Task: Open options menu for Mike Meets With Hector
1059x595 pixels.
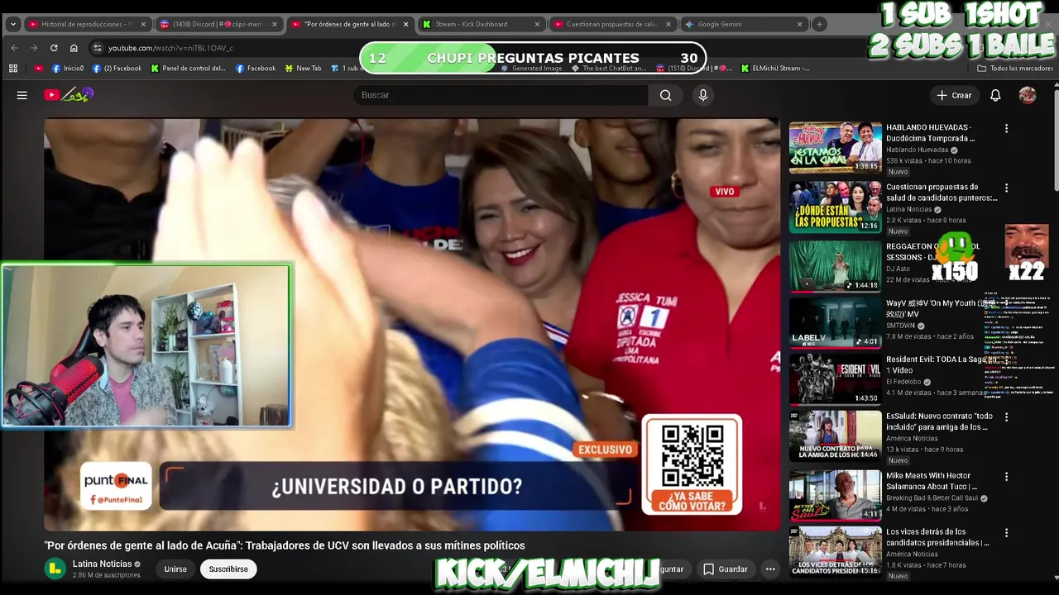Action: tap(1006, 476)
